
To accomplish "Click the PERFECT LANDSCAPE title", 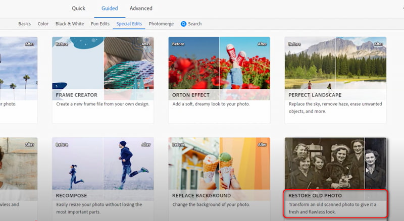I will coord(315,95).
